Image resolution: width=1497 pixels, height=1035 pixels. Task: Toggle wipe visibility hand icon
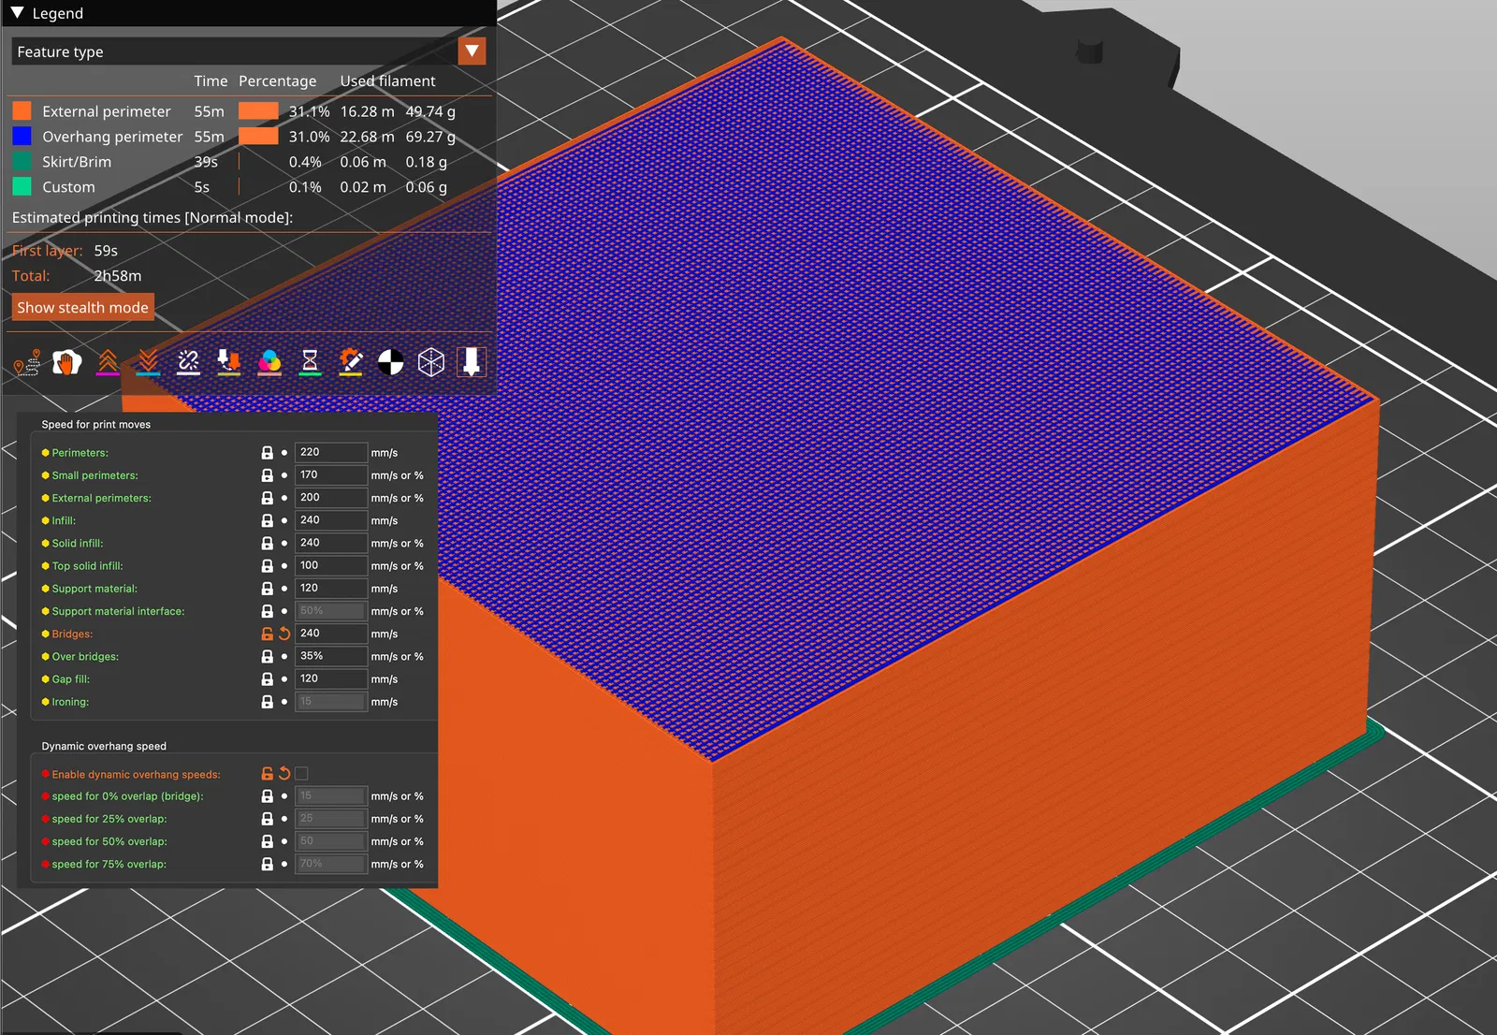coord(66,362)
